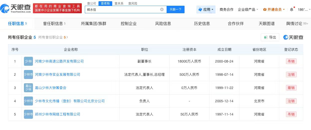Select the 风险信息 tab

[163, 23]
